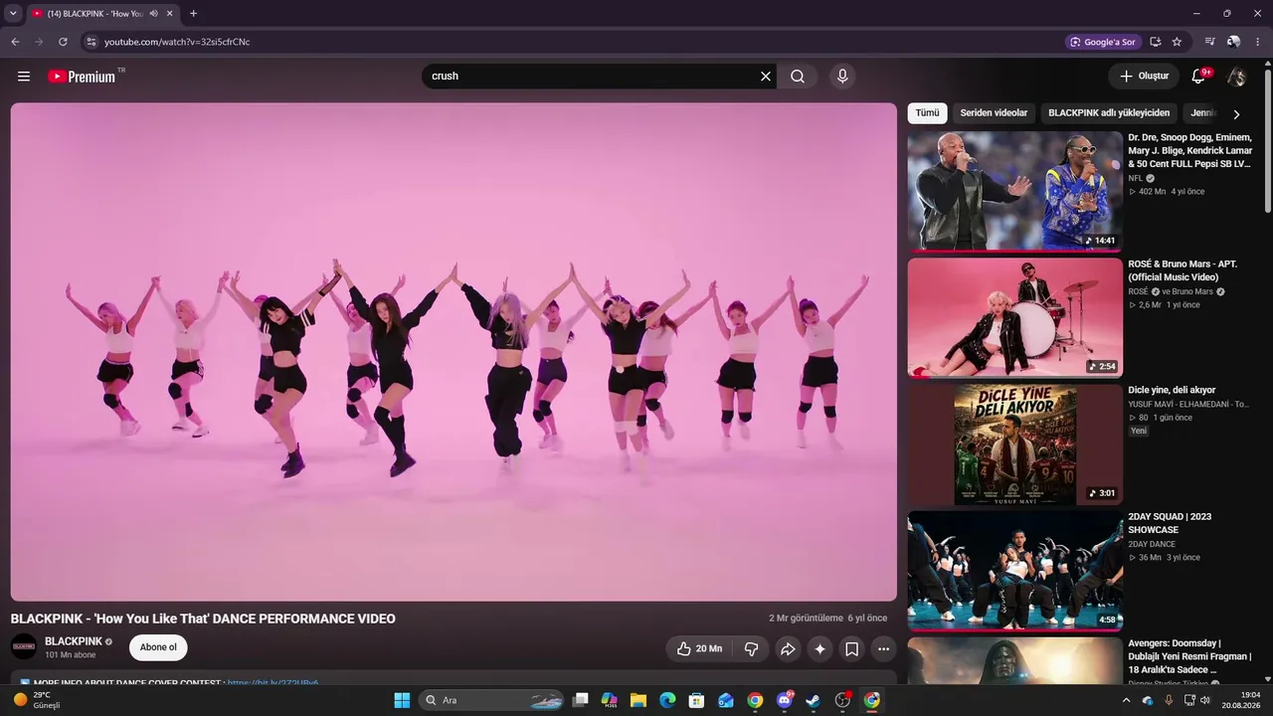This screenshot has height=716, width=1273.
Task: Bookmark this page with the star
Action: point(1178,42)
